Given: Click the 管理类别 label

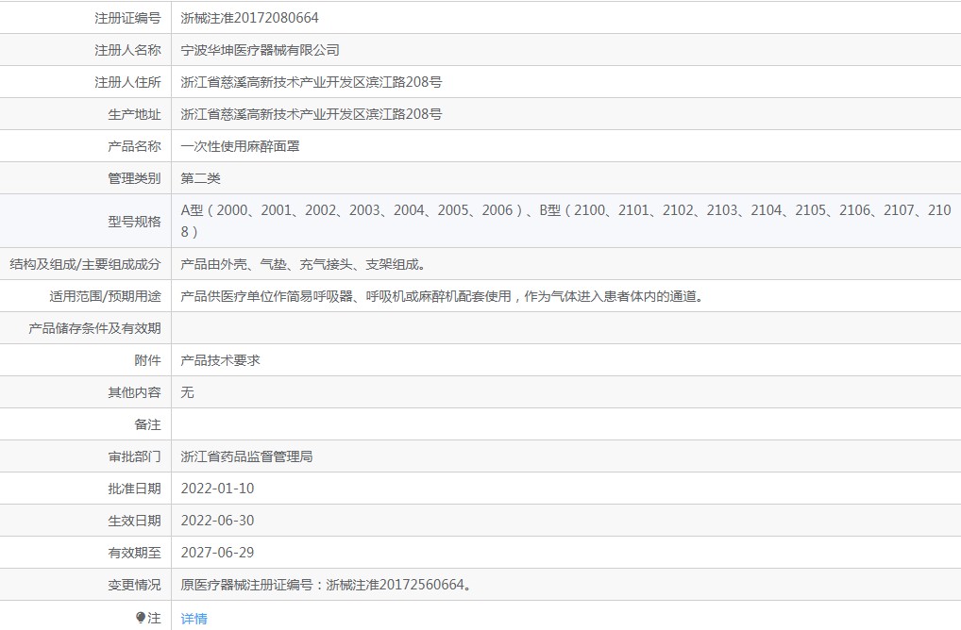Looking at the screenshot, I should pos(134,178).
